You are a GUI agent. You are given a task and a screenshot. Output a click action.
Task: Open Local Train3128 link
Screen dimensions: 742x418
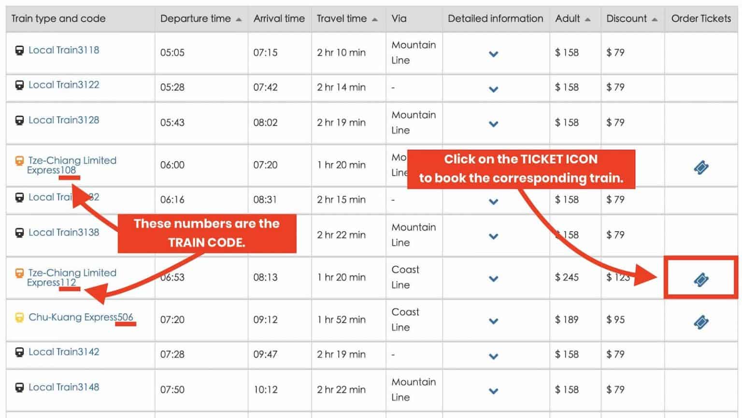(x=63, y=120)
